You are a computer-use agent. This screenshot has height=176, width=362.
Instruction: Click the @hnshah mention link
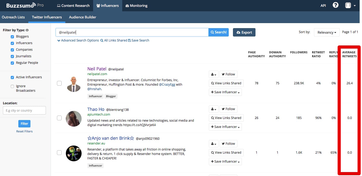tap(94, 89)
